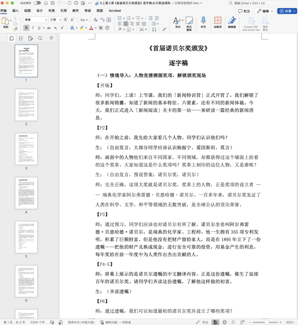
Task: Toggle the Focus mode button
Action: (x=202, y=322)
